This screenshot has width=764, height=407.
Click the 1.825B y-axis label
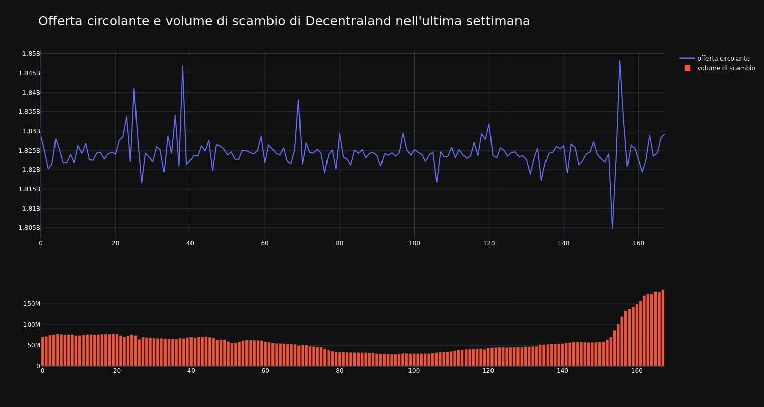click(29, 151)
